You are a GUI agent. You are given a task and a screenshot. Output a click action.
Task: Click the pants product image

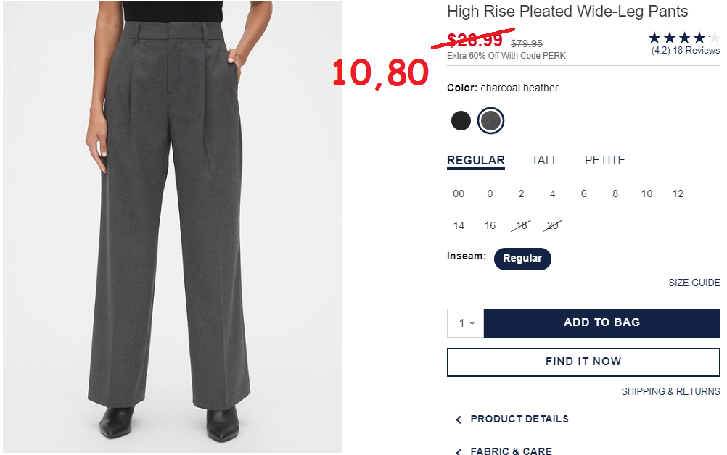(173, 227)
